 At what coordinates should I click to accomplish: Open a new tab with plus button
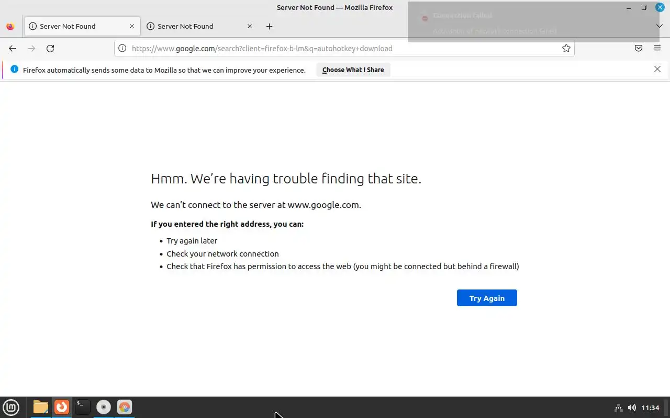pos(269,26)
